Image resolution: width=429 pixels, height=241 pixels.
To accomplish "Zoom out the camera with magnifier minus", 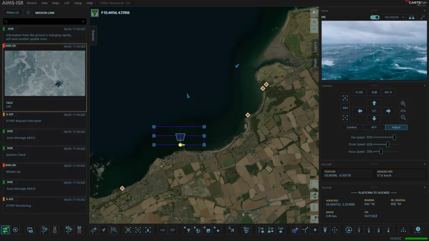I will coord(403,117).
